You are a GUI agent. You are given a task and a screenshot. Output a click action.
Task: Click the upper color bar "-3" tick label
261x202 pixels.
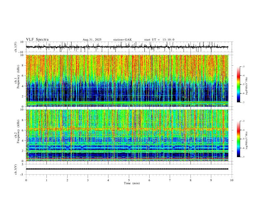click(x=243, y=66)
